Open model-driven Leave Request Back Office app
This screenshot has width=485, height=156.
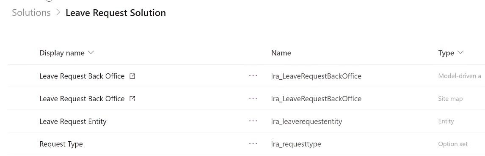click(82, 76)
